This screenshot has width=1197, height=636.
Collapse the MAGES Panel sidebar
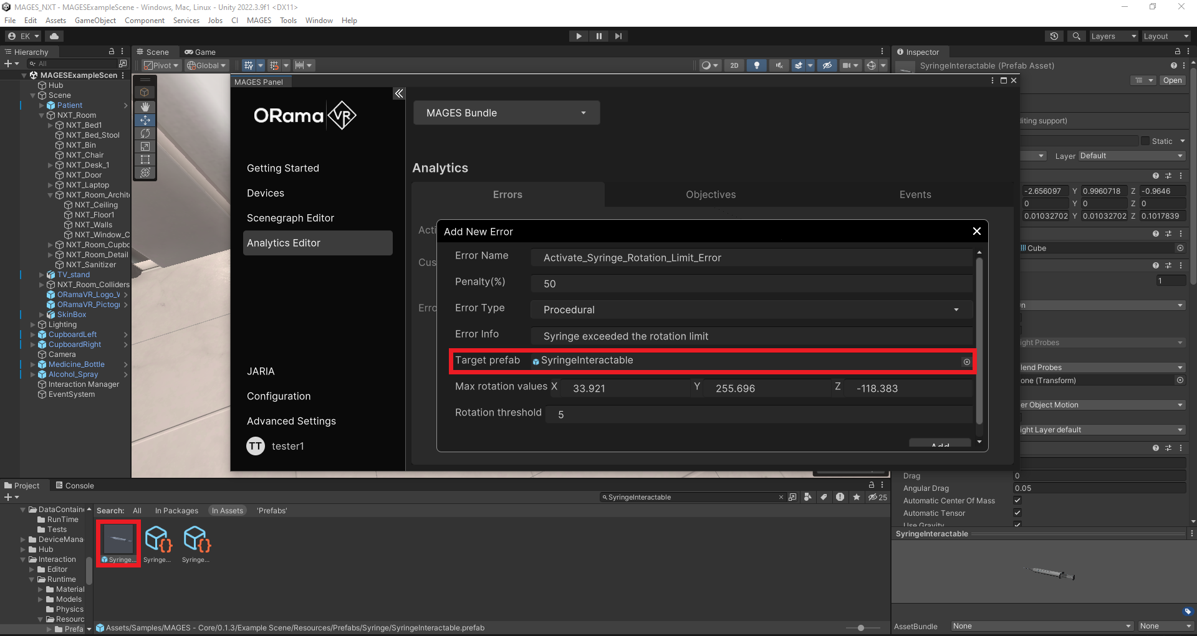[x=399, y=93]
